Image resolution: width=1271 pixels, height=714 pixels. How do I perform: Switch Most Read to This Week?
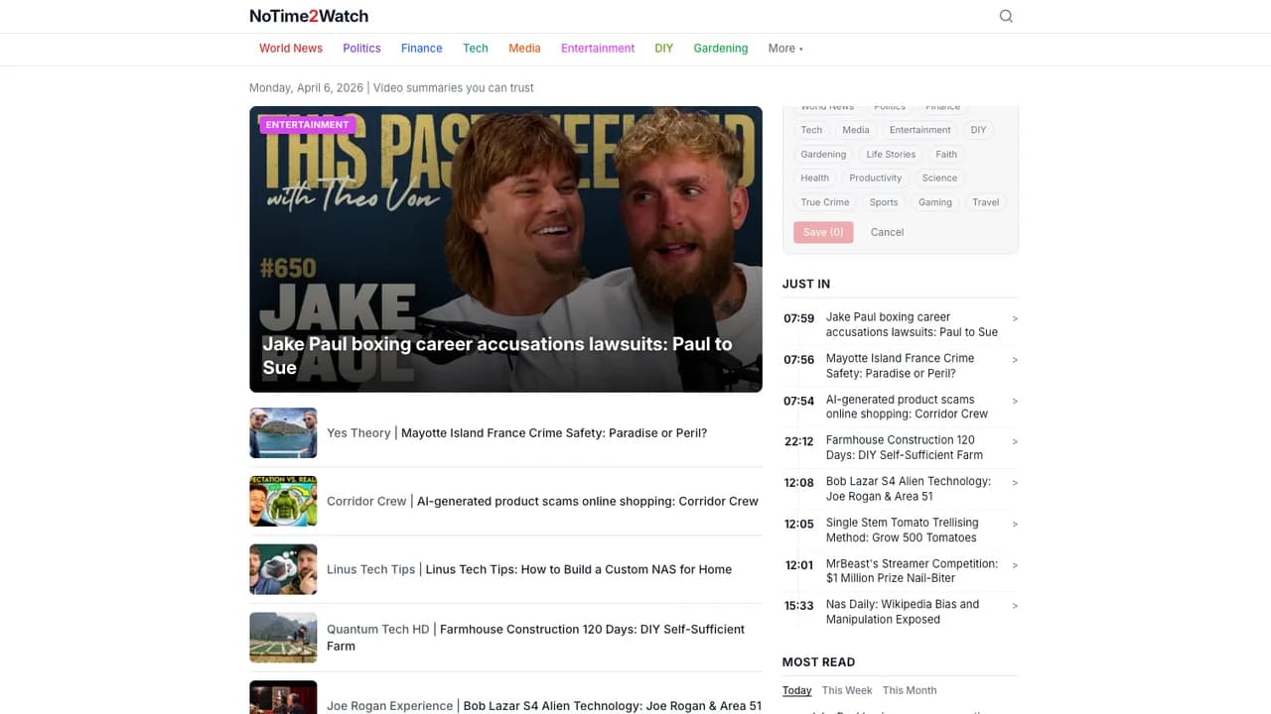847,690
